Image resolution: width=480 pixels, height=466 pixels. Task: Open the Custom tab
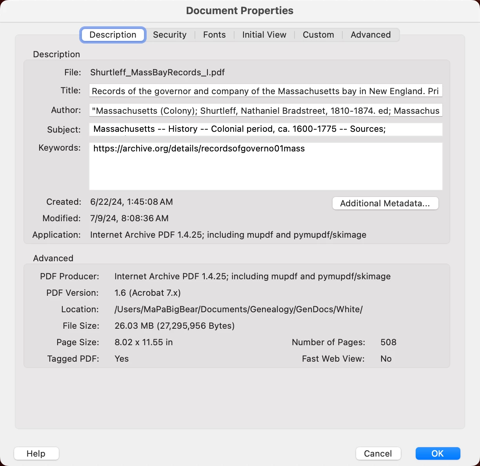318,35
